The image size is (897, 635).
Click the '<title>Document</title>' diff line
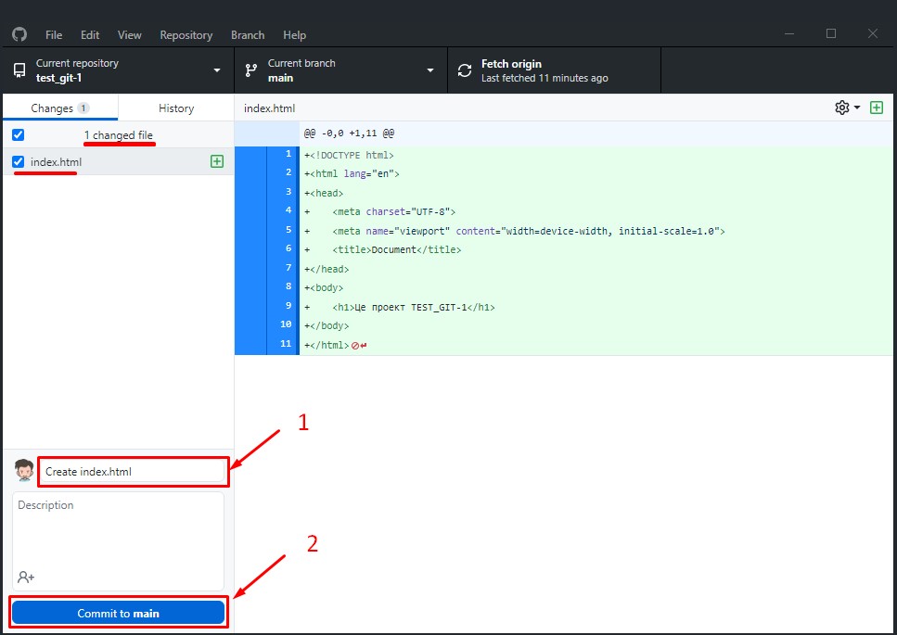coord(597,249)
